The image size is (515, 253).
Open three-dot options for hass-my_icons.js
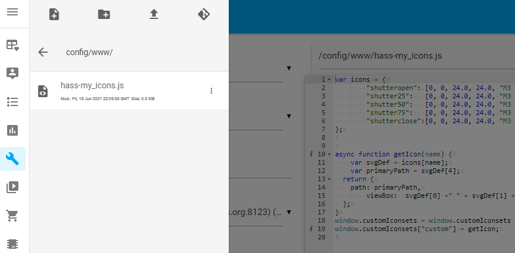(x=211, y=91)
